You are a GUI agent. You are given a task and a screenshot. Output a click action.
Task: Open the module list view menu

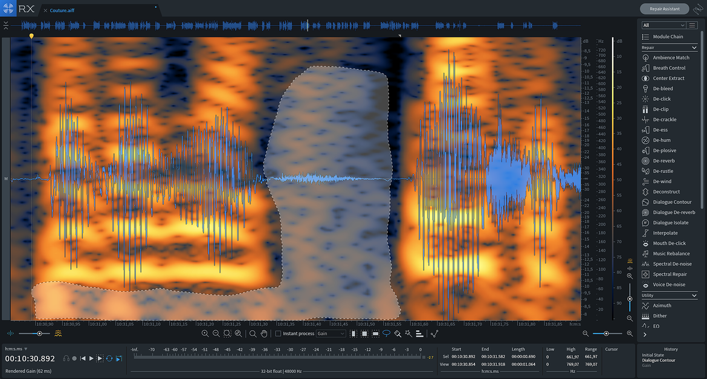coord(692,25)
